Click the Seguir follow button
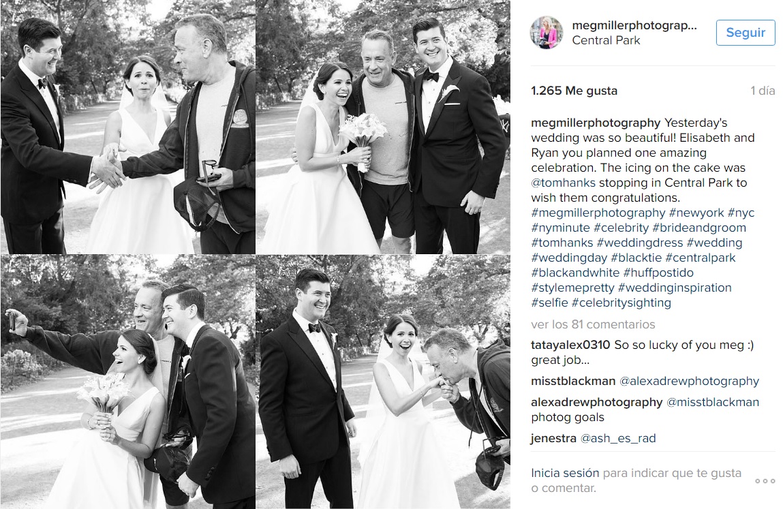The height and width of the screenshot is (509, 783). pos(746,33)
